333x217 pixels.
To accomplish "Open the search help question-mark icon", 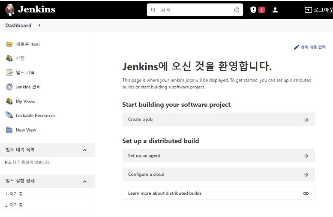I will coord(237,10).
